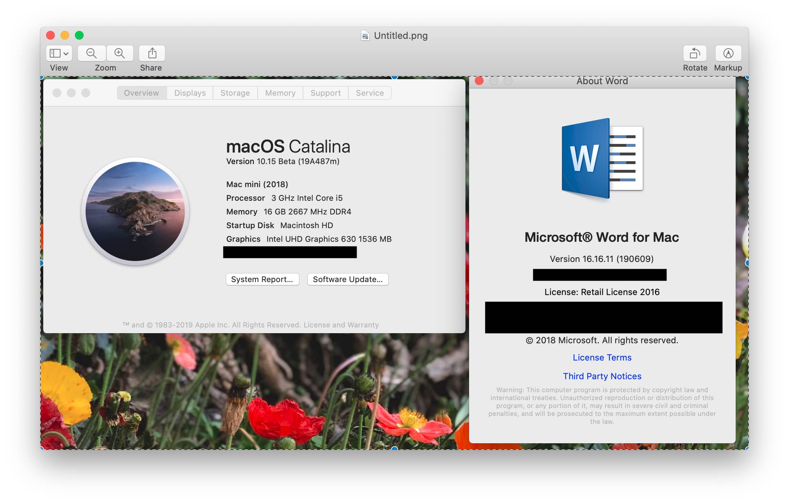Image resolution: width=789 pixels, height=503 pixels.
Task: Click the License: Retail License 2016 text
Action: 602,292
